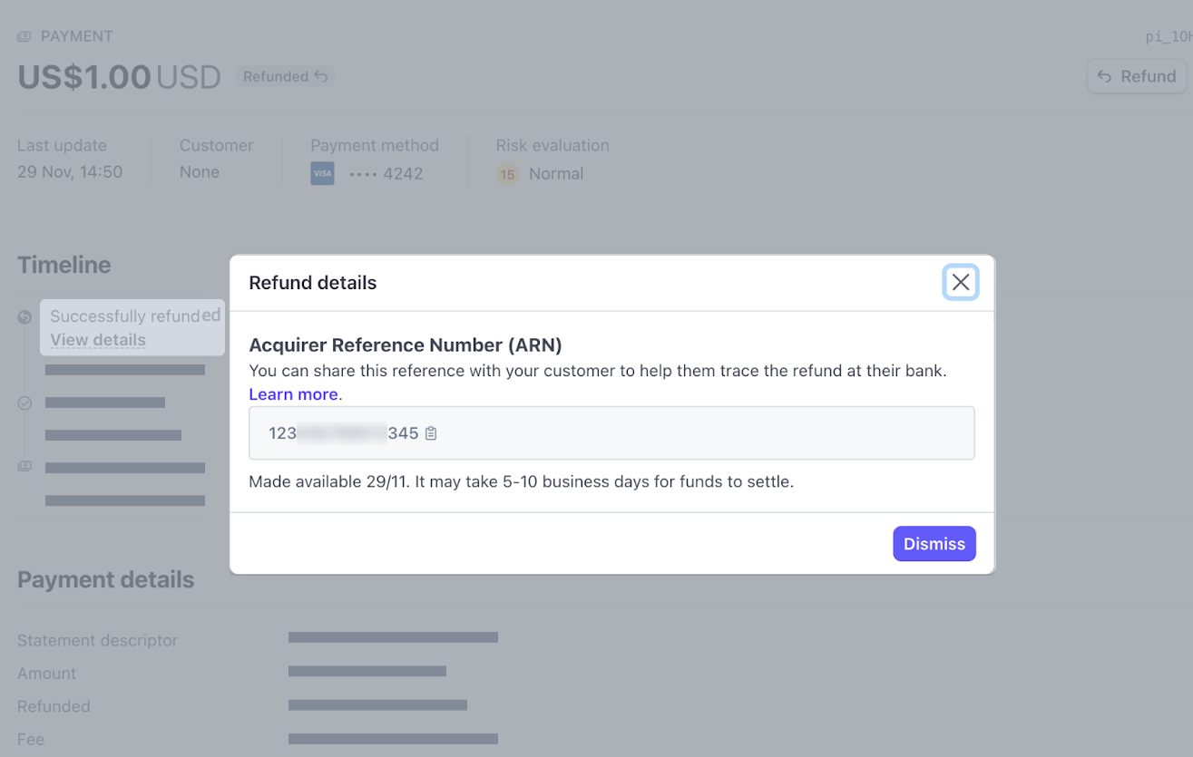Image resolution: width=1193 pixels, height=757 pixels.
Task: Click the payment ID starting with pi_
Action: (1169, 37)
